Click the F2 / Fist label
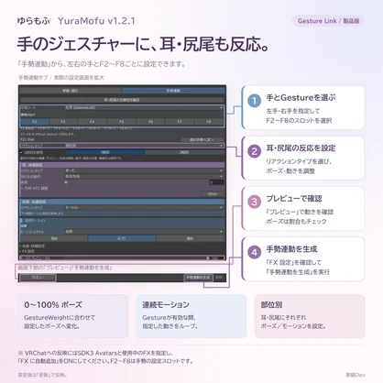 click(27, 139)
